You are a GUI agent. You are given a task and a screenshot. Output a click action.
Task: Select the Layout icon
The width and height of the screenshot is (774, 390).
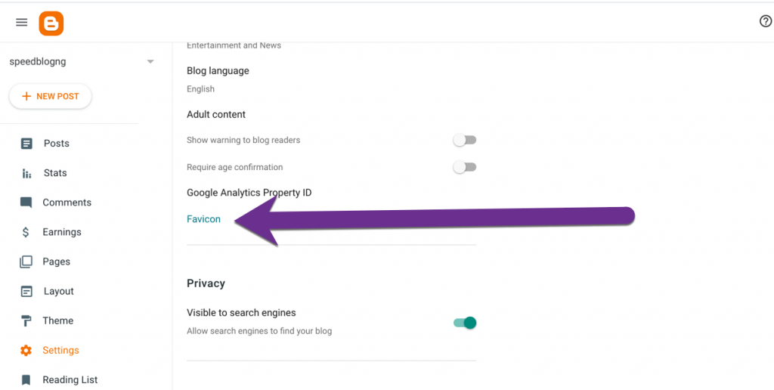pyautogui.click(x=26, y=291)
